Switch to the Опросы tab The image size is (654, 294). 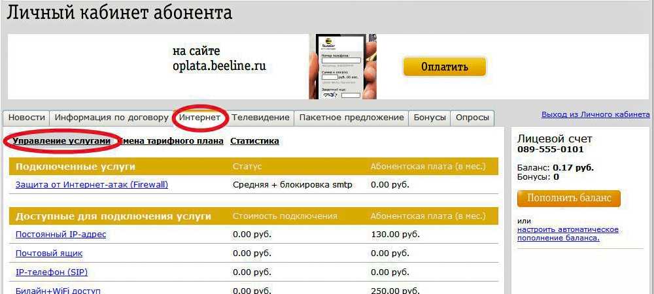pos(472,118)
